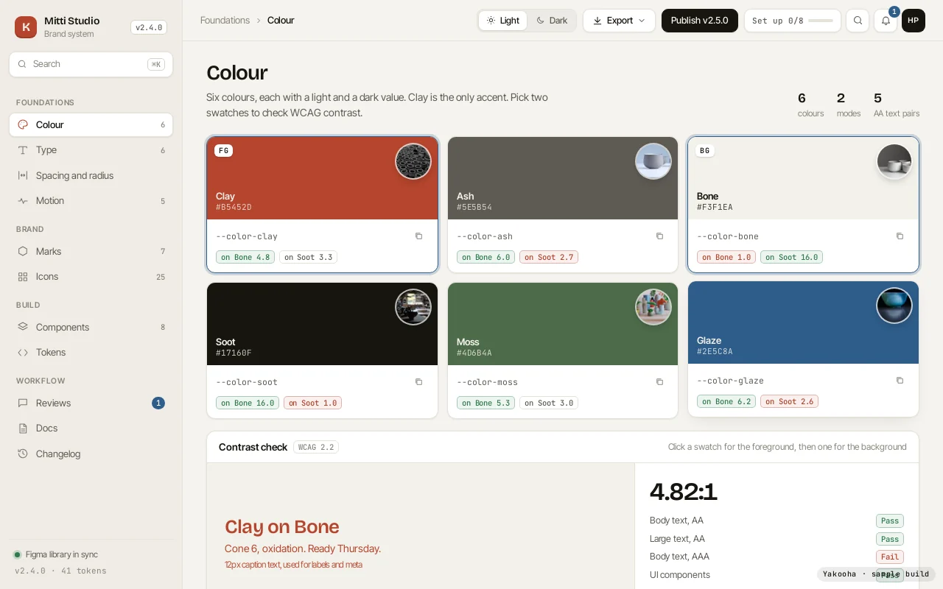Copy the --color-moss token

point(659,382)
